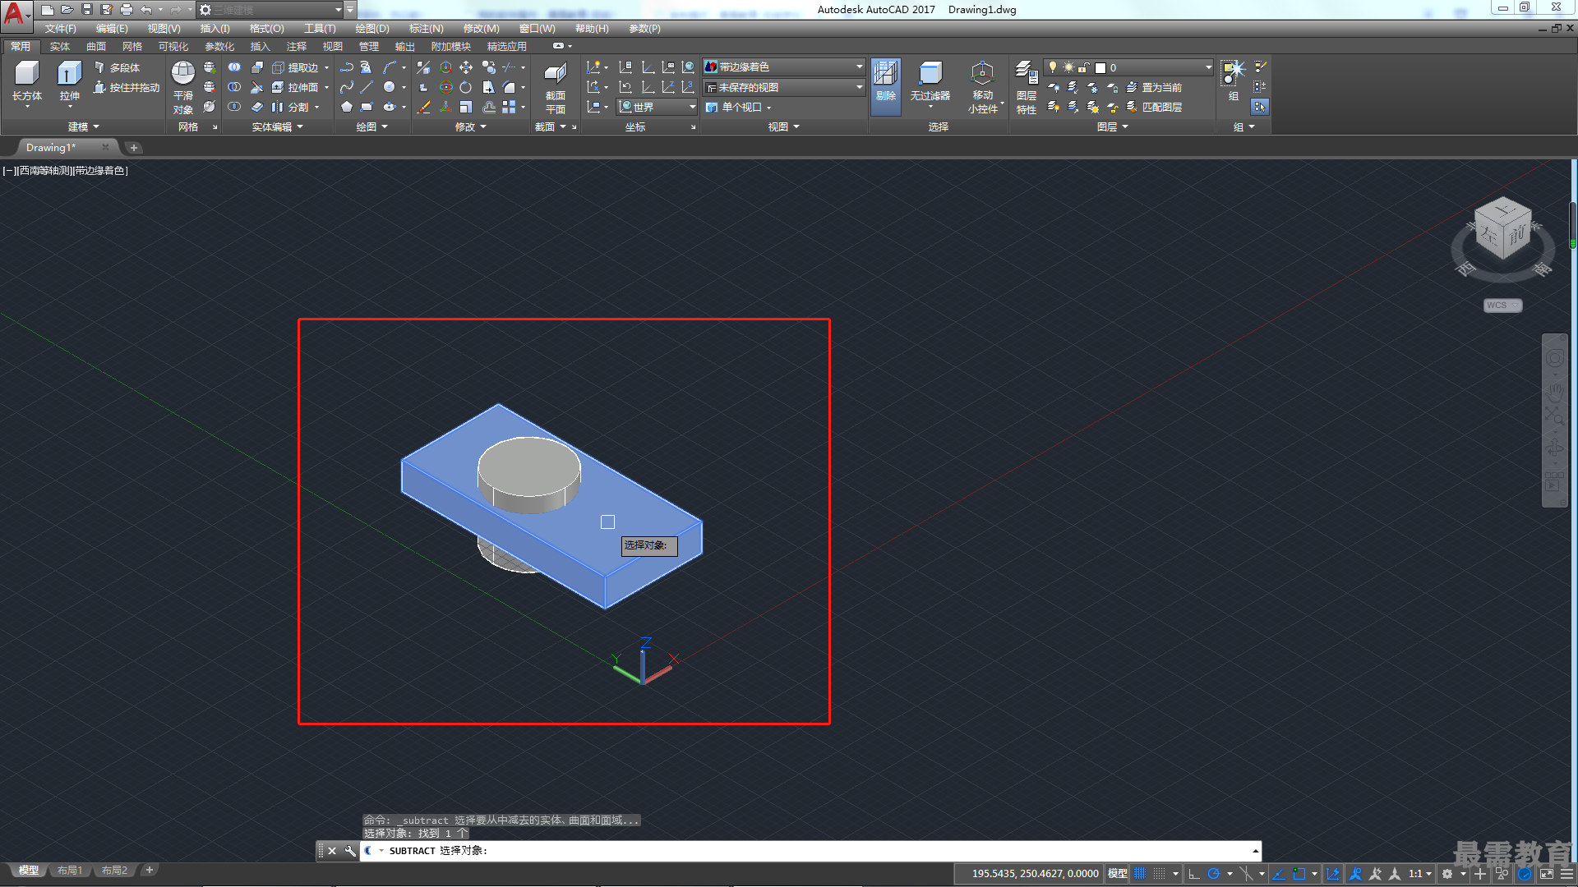Expand the Modify (修改) panel
Image resolution: width=1578 pixels, height=887 pixels.
pos(471,126)
